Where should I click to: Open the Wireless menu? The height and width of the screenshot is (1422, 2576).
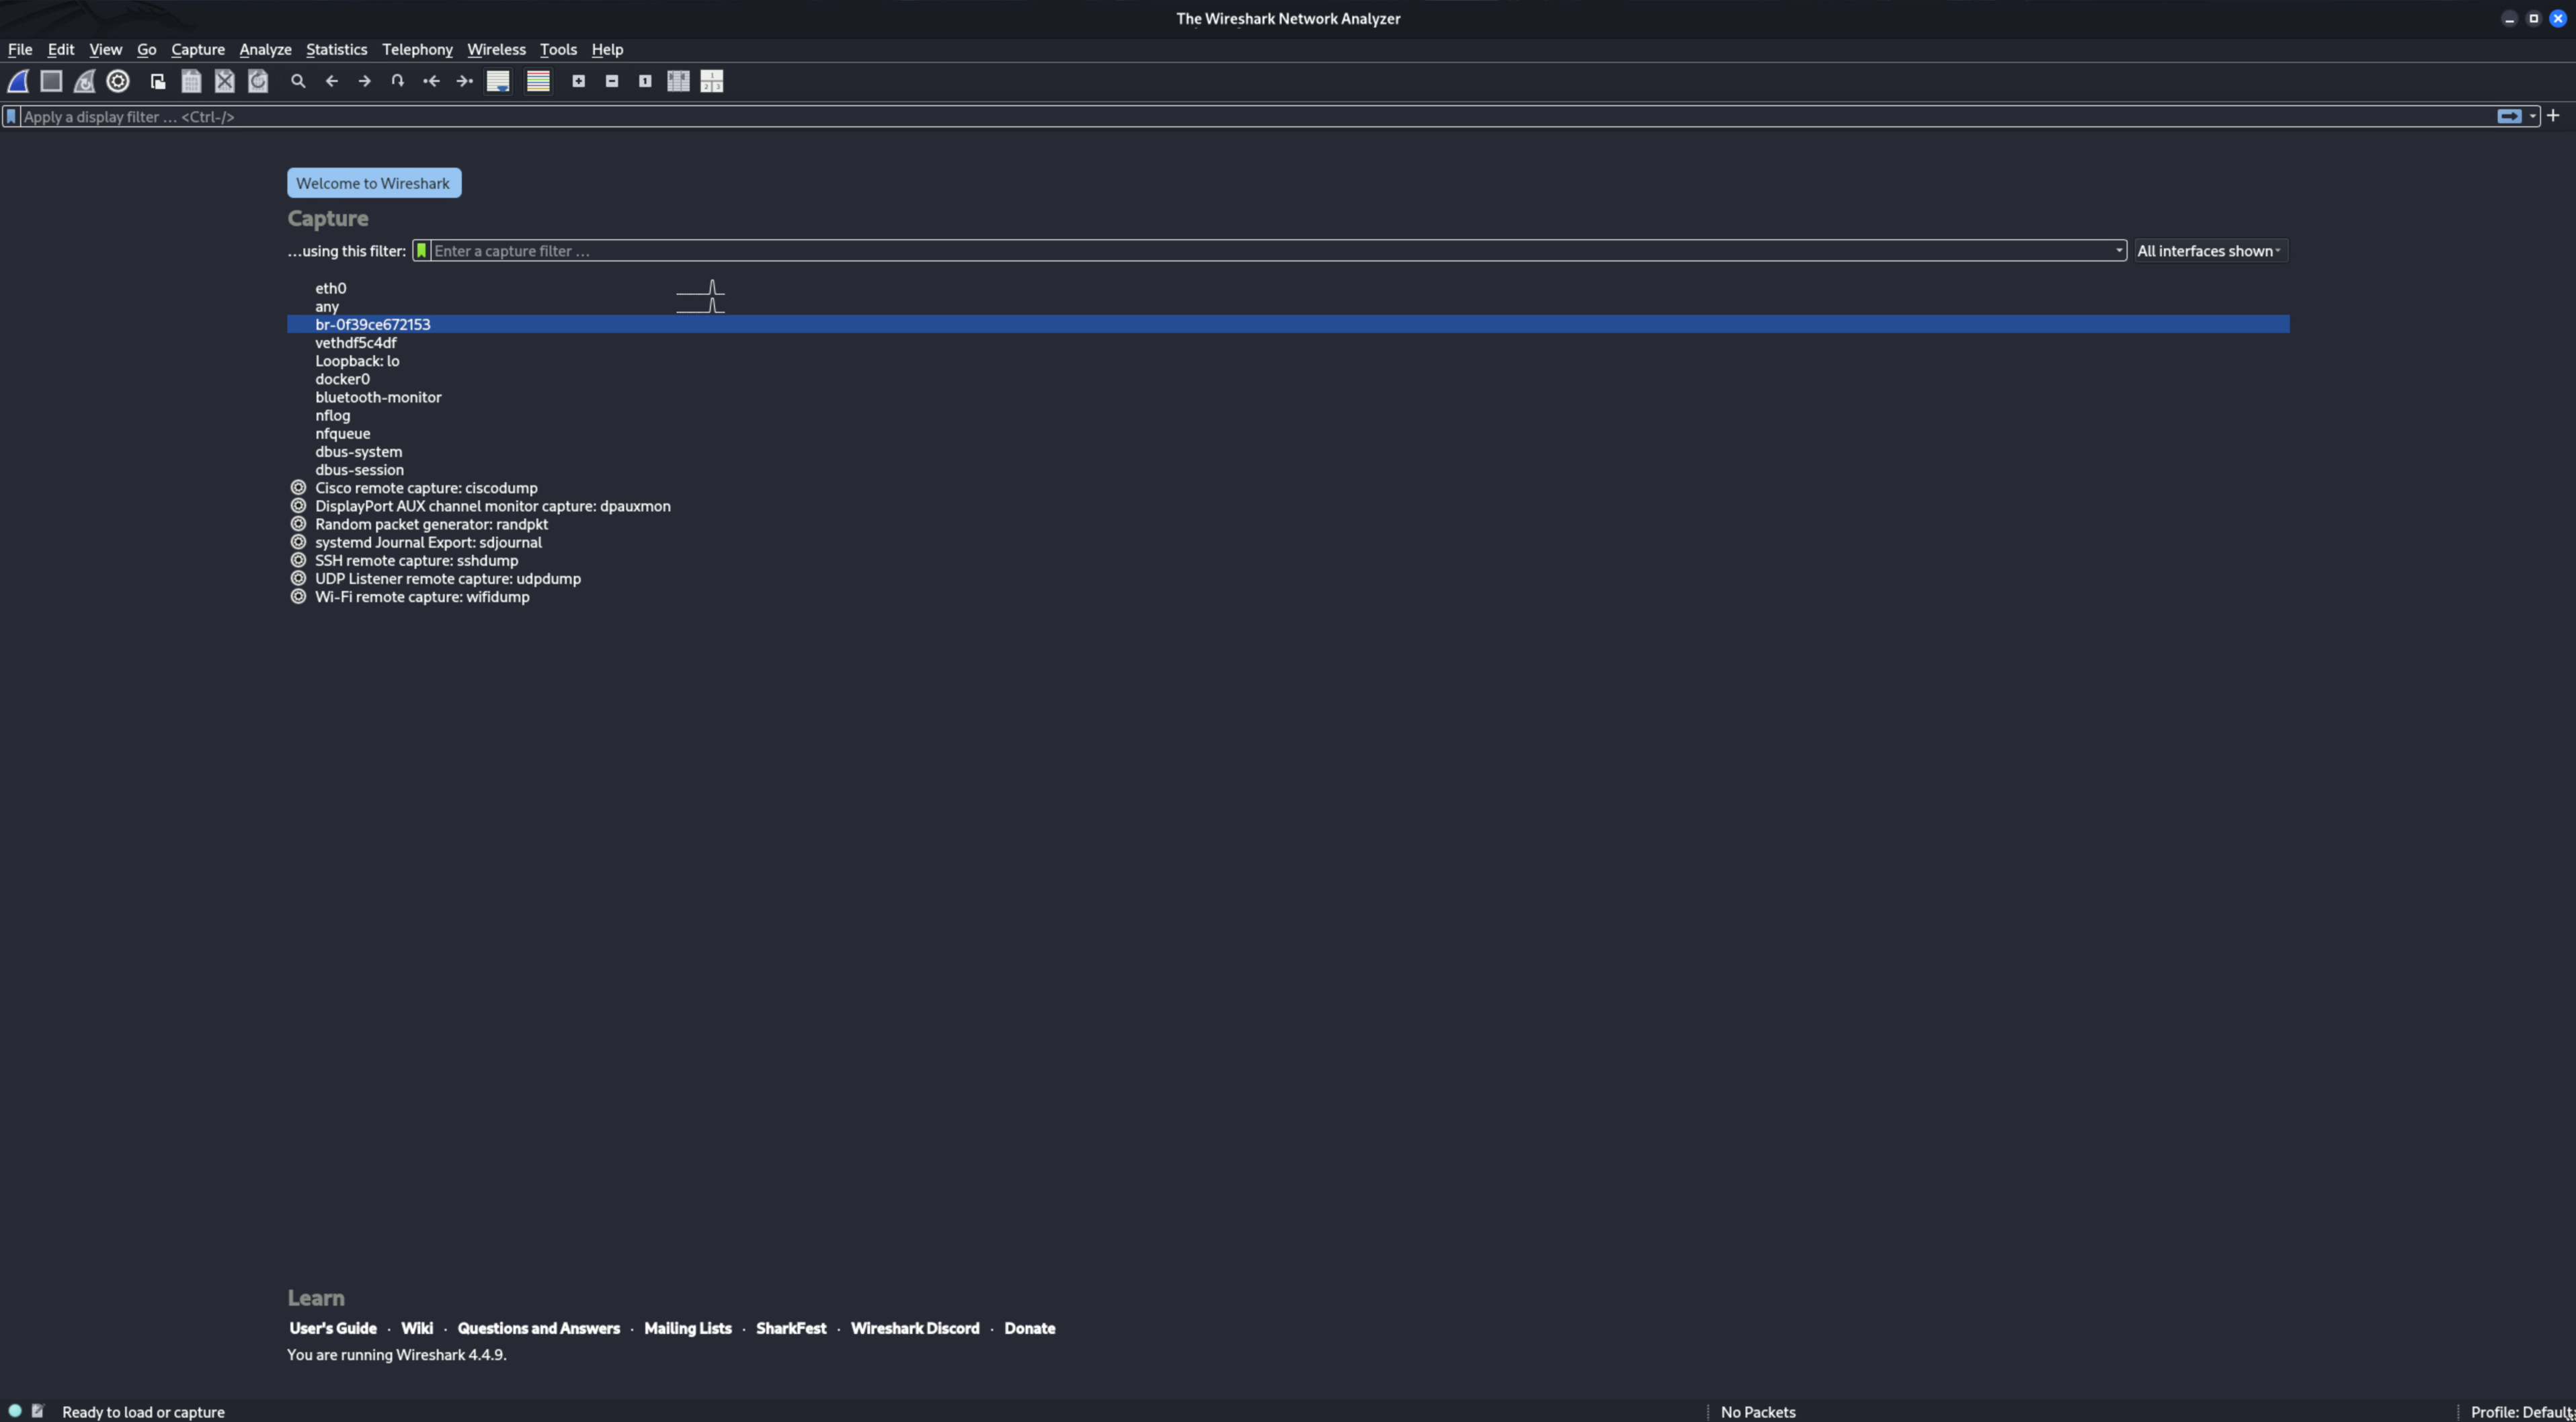(x=496, y=49)
